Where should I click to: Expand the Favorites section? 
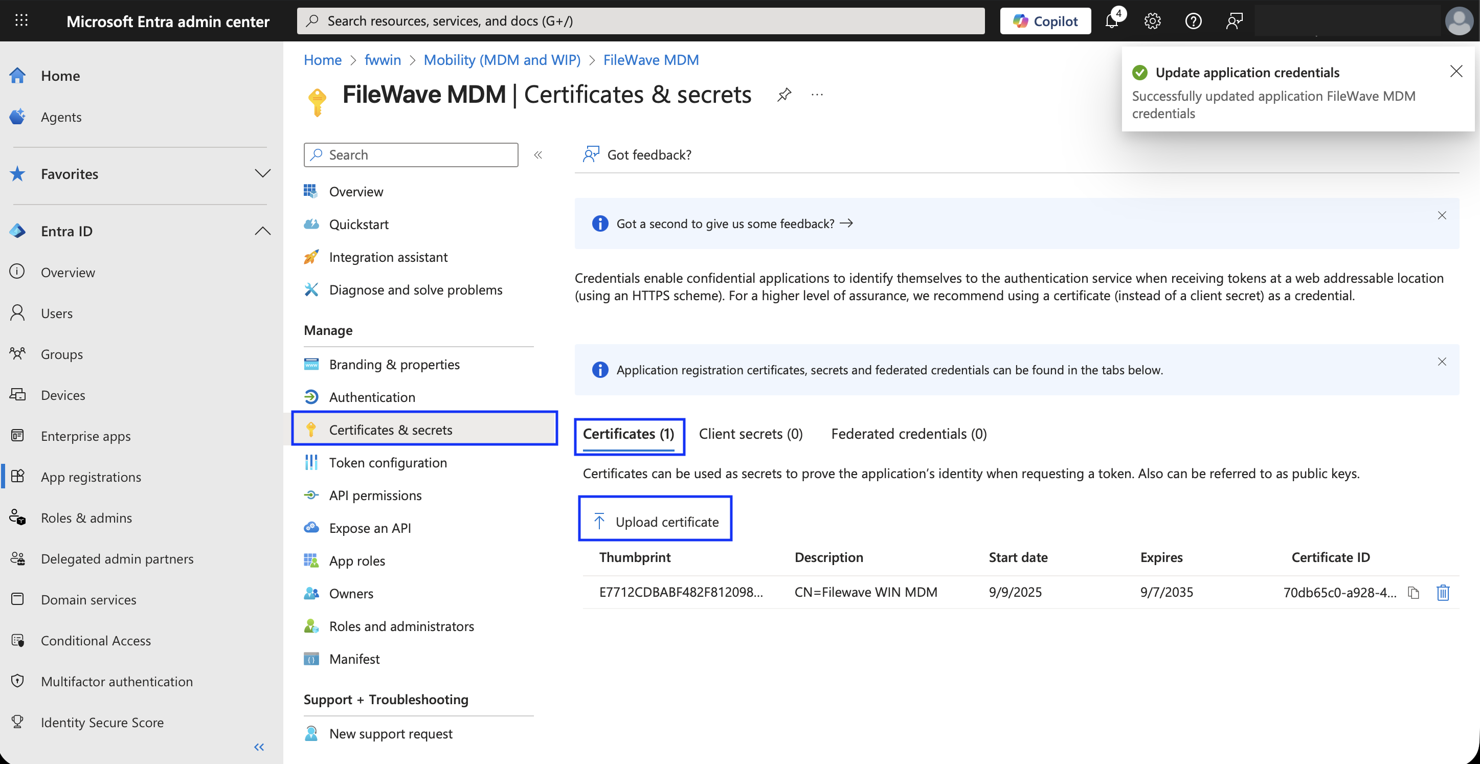(x=262, y=173)
